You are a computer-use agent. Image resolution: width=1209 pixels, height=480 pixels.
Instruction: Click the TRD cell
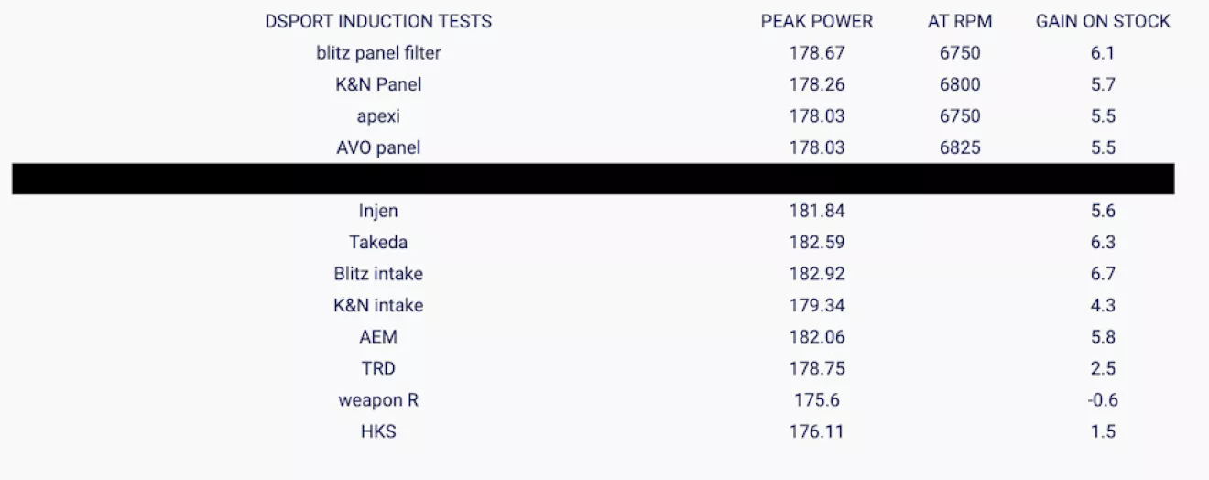point(378,368)
